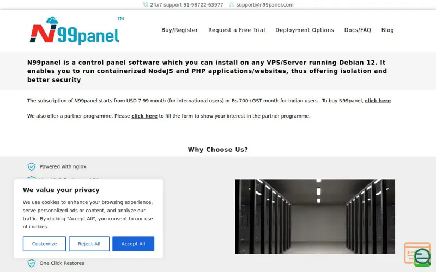Viewport: 436px width, 272px height.
Task: Click the server room image
Action: click(x=315, y=216)
